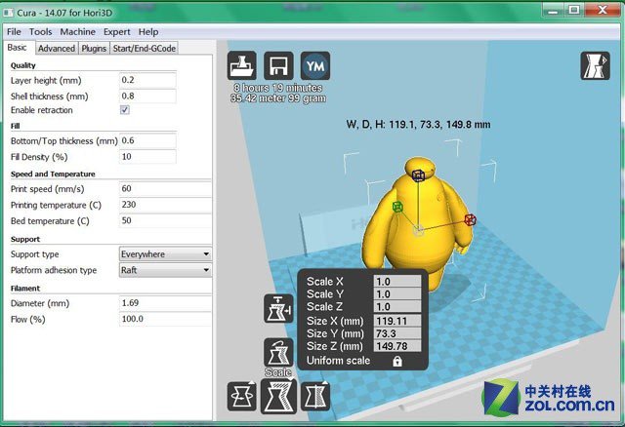Toggle the Uniform scale lock icon
625x427 pixels.
tap(397, 361)
